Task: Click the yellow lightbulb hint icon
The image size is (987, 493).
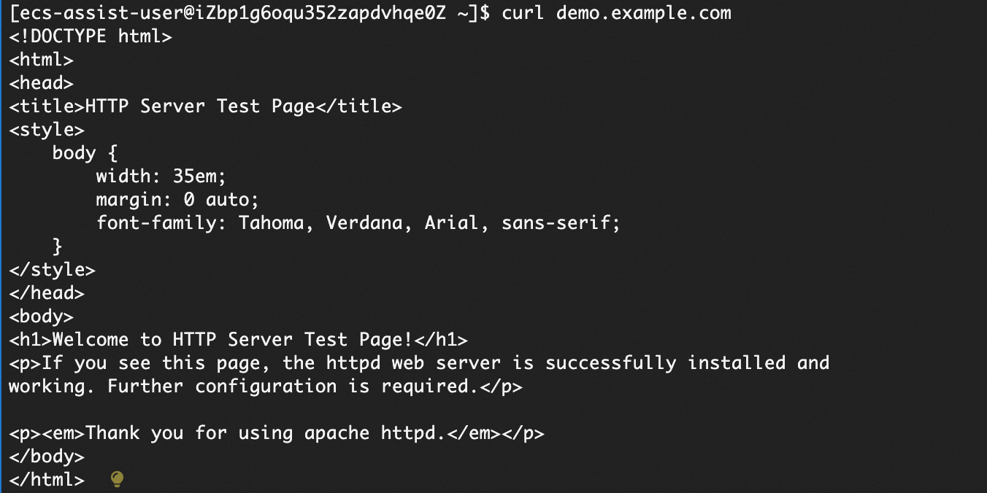Action: [x=117, y=479]
